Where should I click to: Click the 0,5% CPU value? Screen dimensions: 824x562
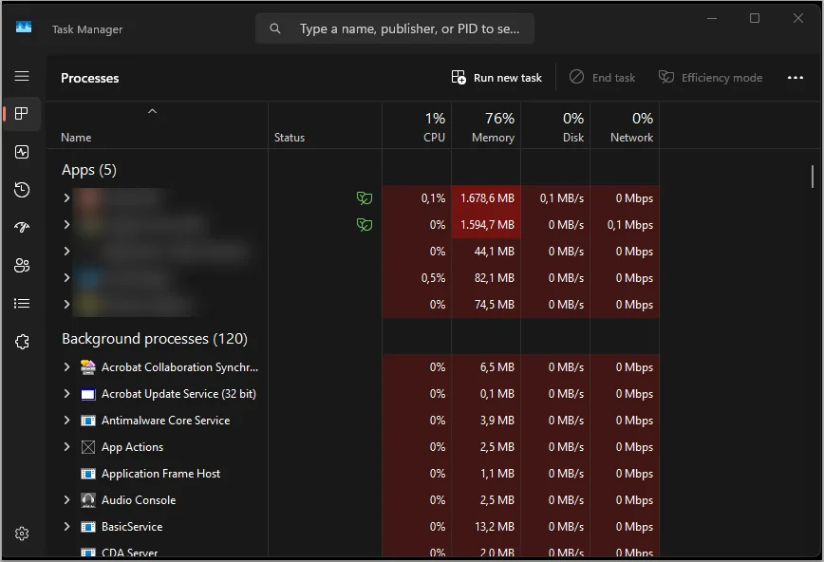point(433,277)
